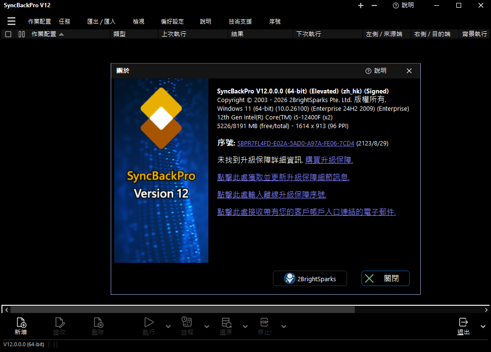Open the hamburger main menu
The image size is (491, 352).
(x=11, y=21)
